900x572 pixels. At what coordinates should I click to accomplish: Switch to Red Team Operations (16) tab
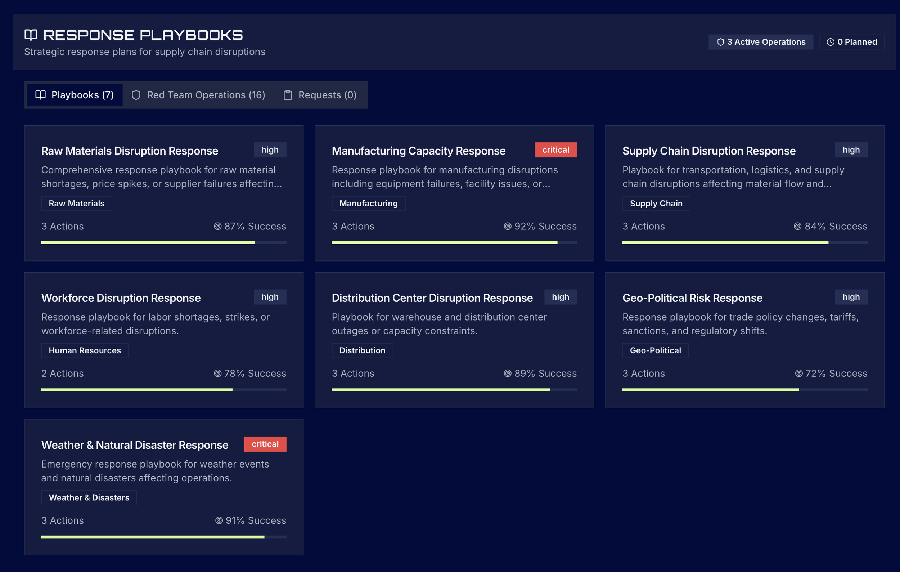pos(198,95)
